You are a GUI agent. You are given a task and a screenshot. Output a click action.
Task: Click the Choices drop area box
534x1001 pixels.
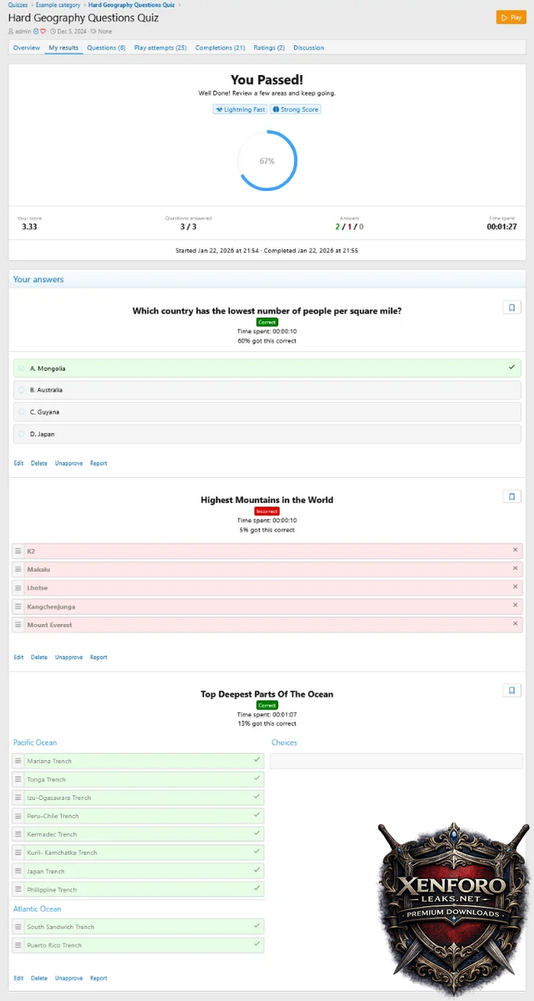click(396, 761)
